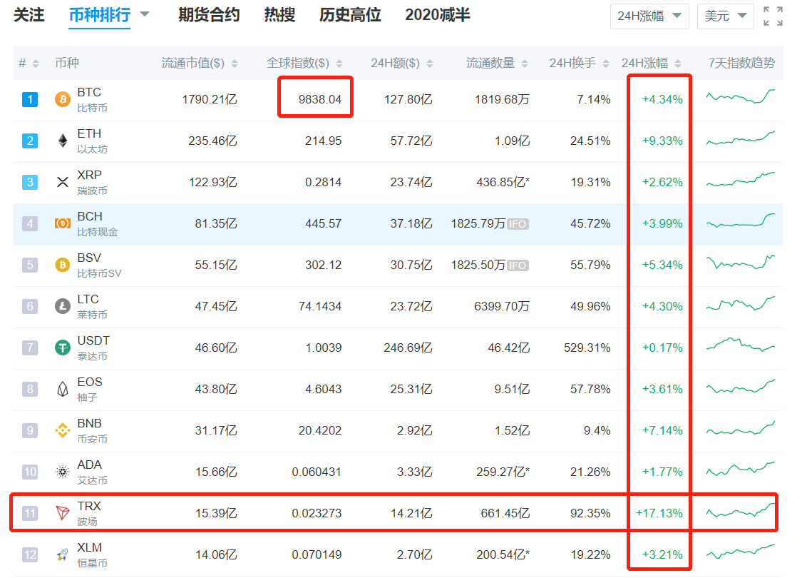Click the XLM Stellar rocket icon

tap(63, 555)
